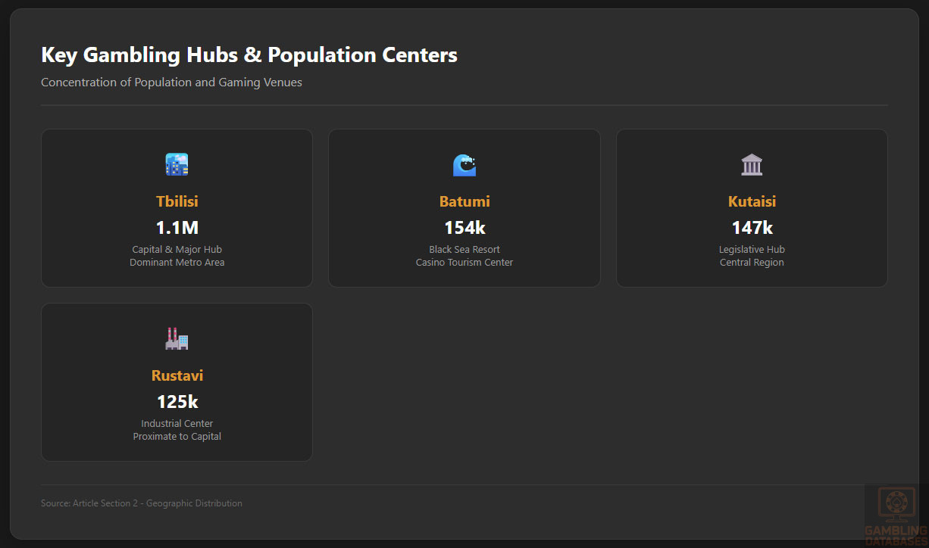929x548 pixels.
Task: Select the Tbilisi city name heading
Action: pos(177,201)
